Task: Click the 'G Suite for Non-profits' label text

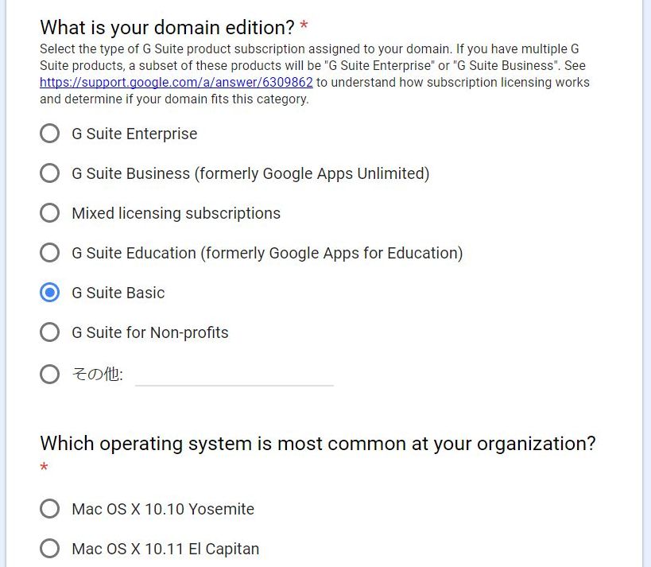Action: [x=150, y=332]
